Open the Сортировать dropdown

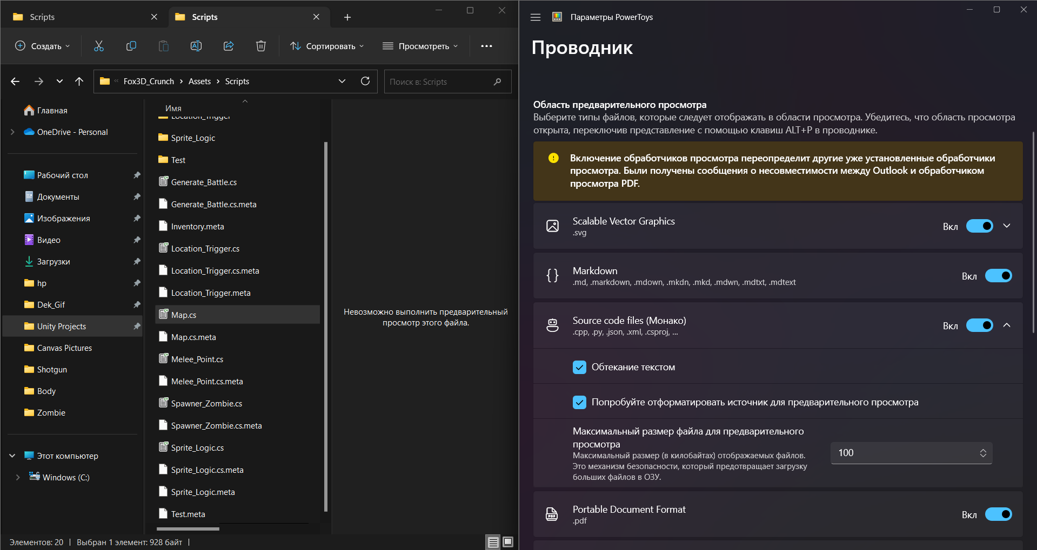click(x=327, y=46)
